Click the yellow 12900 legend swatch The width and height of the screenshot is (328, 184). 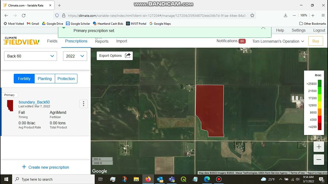click(x=320, y=105)
